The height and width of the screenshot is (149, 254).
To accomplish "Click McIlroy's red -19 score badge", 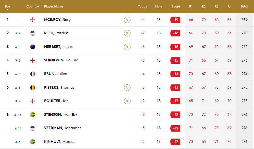I will pyautogui.click(x=175, y=20).
